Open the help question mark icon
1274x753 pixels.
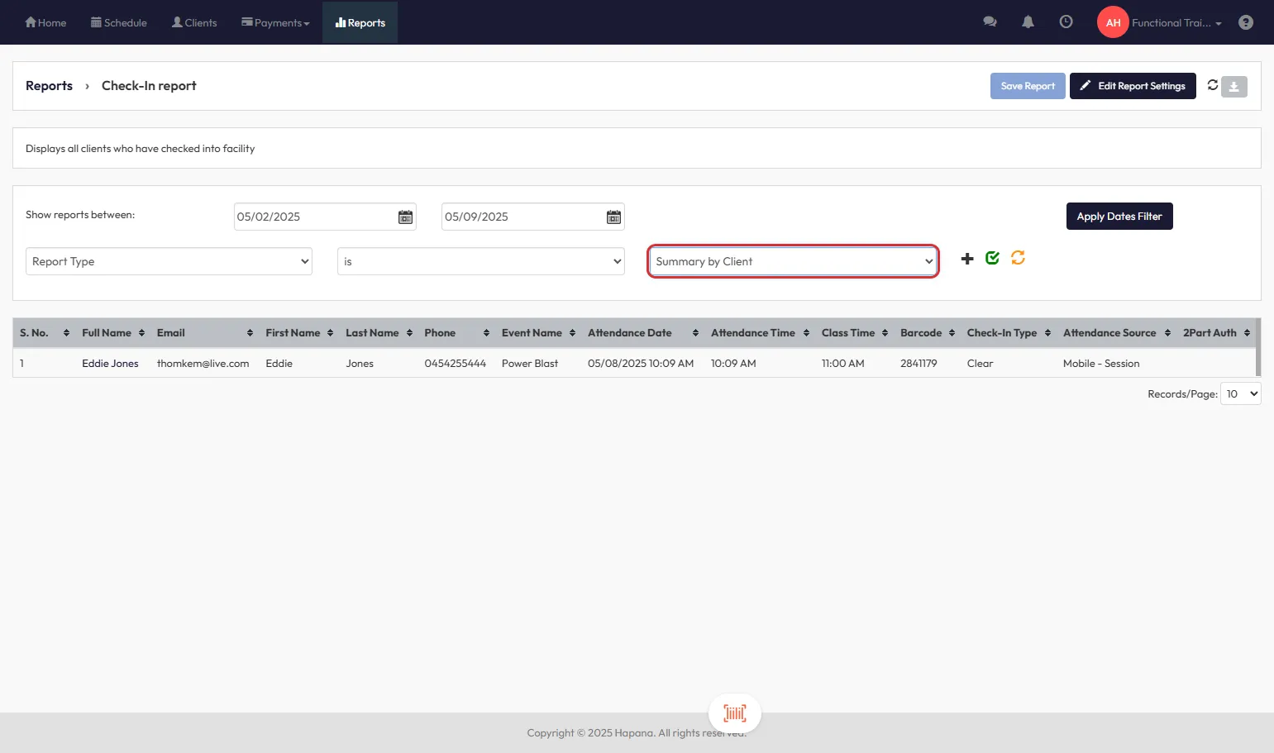(x=1245, y=22)
